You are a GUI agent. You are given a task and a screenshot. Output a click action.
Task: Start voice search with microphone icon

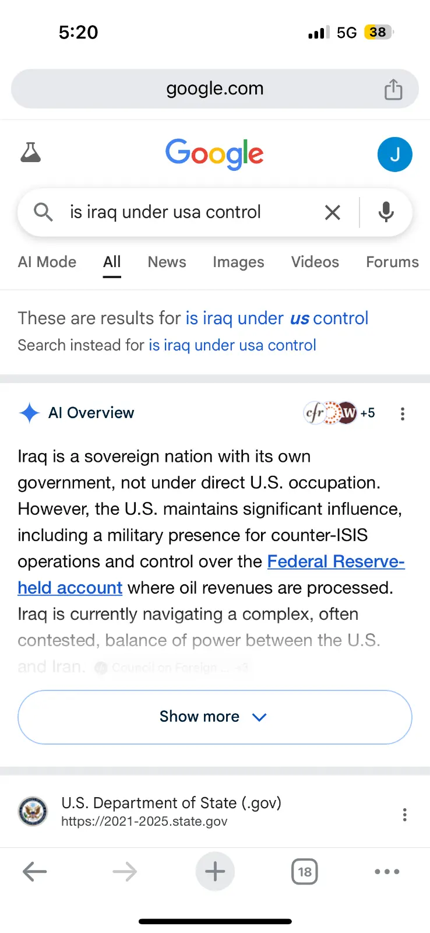(386, 212)
